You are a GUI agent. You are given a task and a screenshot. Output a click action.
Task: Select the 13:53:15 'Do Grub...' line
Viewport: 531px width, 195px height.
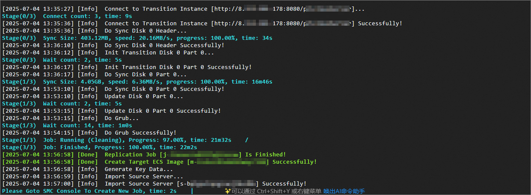(x=71, y=118)
